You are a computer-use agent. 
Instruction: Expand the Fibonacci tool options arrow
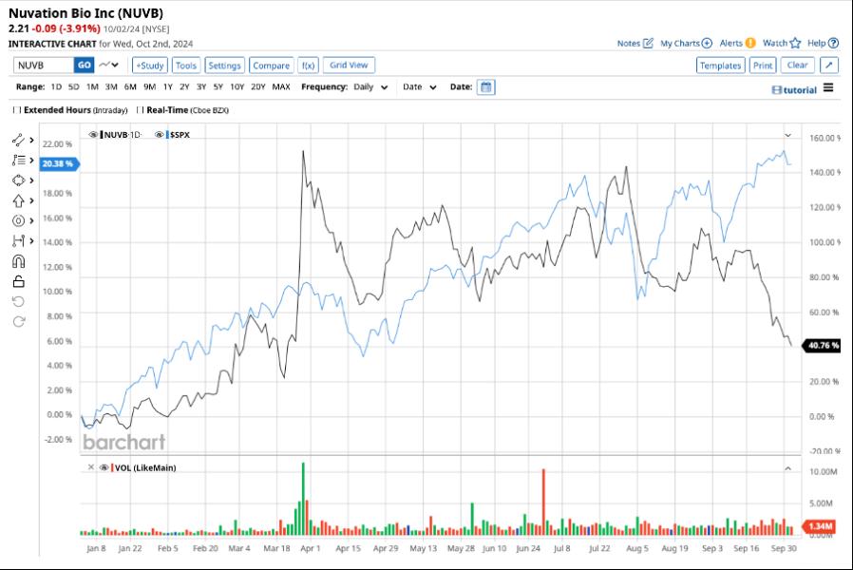[x=31, y=160]
